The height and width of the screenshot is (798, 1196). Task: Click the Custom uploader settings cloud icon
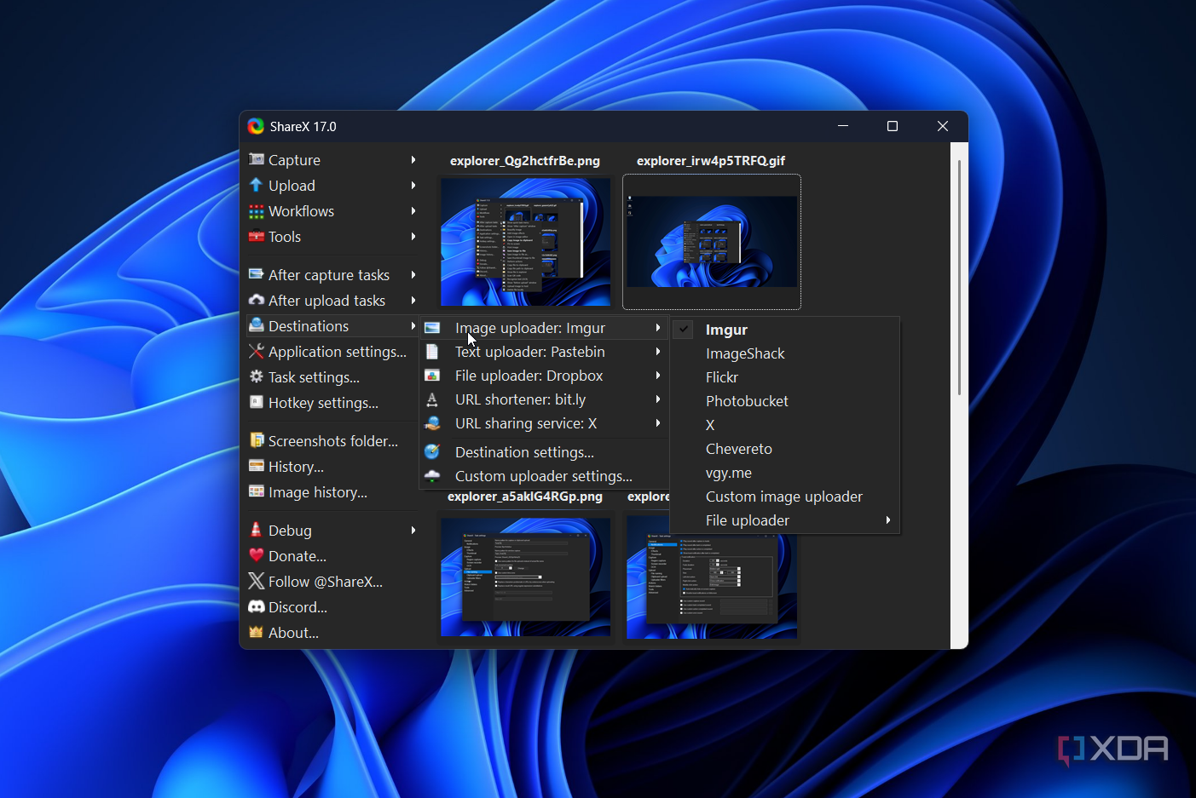coord(432,476)
